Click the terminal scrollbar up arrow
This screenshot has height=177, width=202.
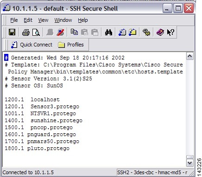pyautogui.click(x=189, y=56)
